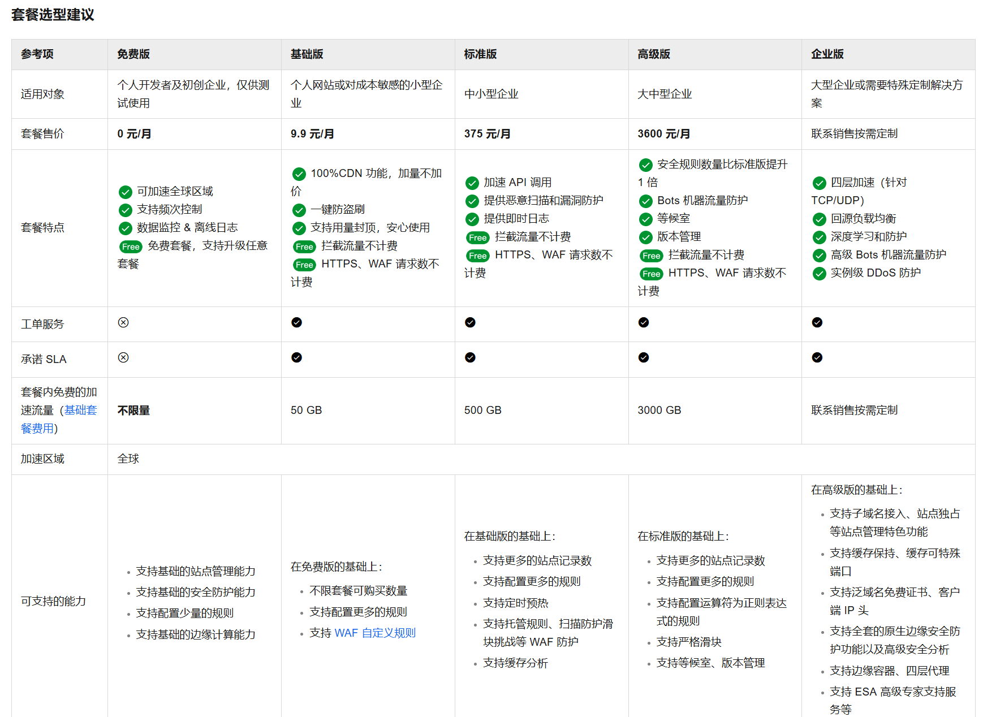Screen dimensions: 983x717
Task: Open the WAF 自定义规则 link
Action: coord(375,633)
